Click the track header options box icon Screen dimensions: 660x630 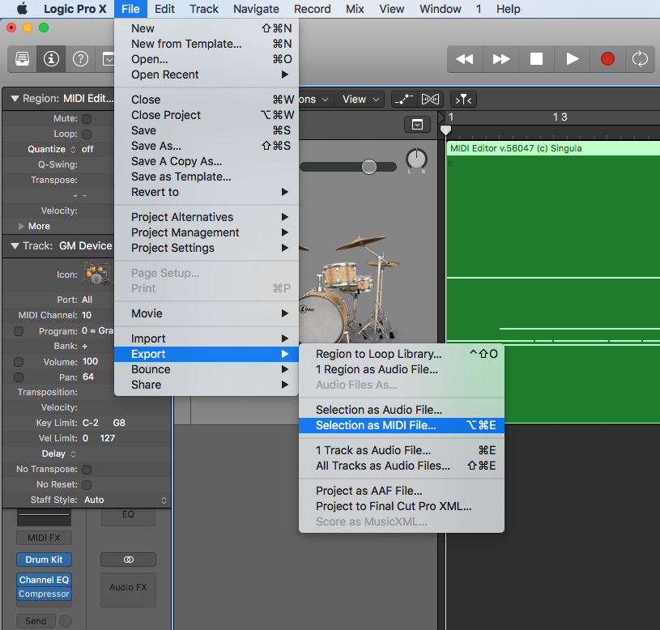click(417, 125)
